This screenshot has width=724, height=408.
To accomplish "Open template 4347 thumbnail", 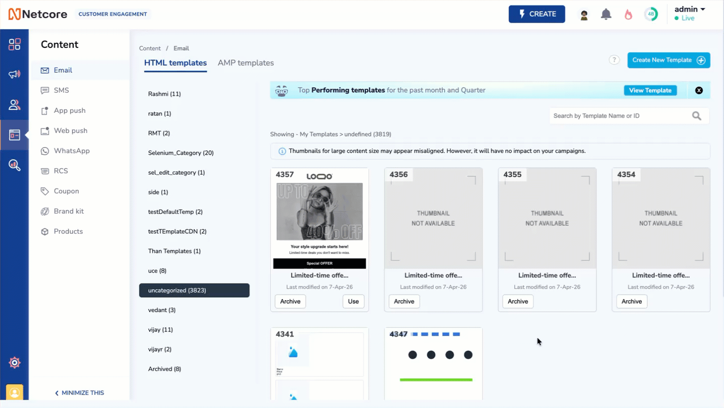I will click(x=434, y=364).
